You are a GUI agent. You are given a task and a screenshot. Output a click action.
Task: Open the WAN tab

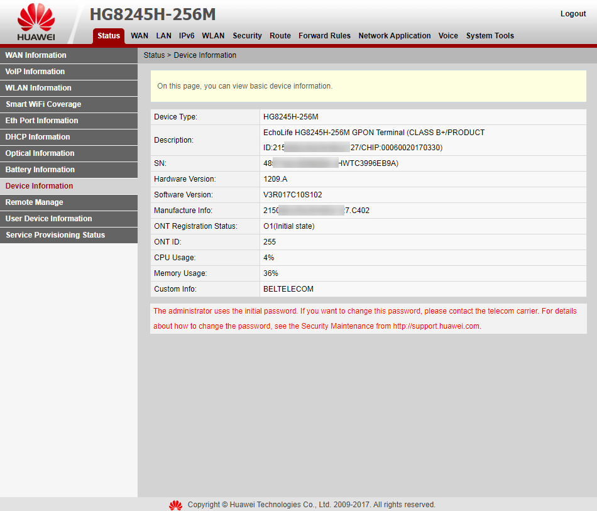point(139,36)
